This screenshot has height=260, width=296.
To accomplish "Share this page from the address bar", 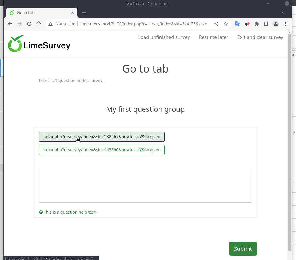I will [x=216, y=24].
